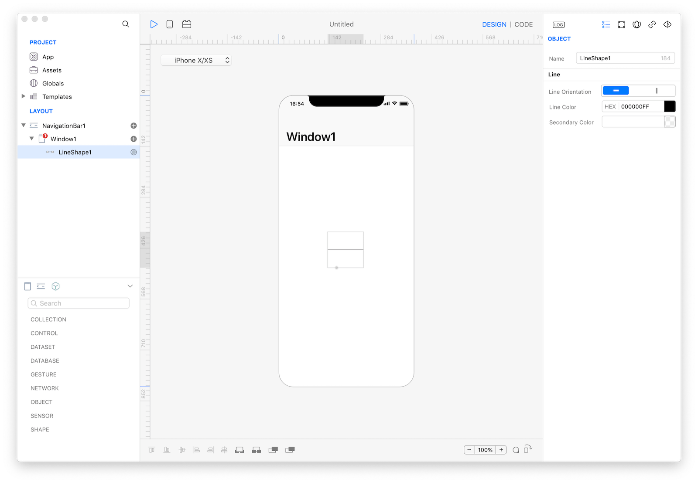
Task: Show the cube objects library icon
Action: pyautogui.click(x=55, y=286)
